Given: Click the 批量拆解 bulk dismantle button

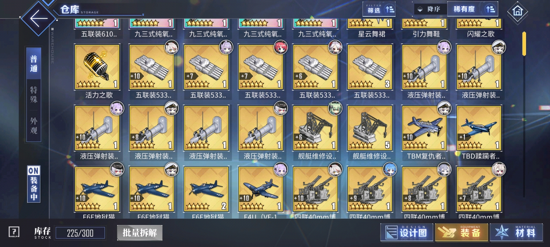Looking at the screenshot, I should pyautogui.click(x=140, y=233).
